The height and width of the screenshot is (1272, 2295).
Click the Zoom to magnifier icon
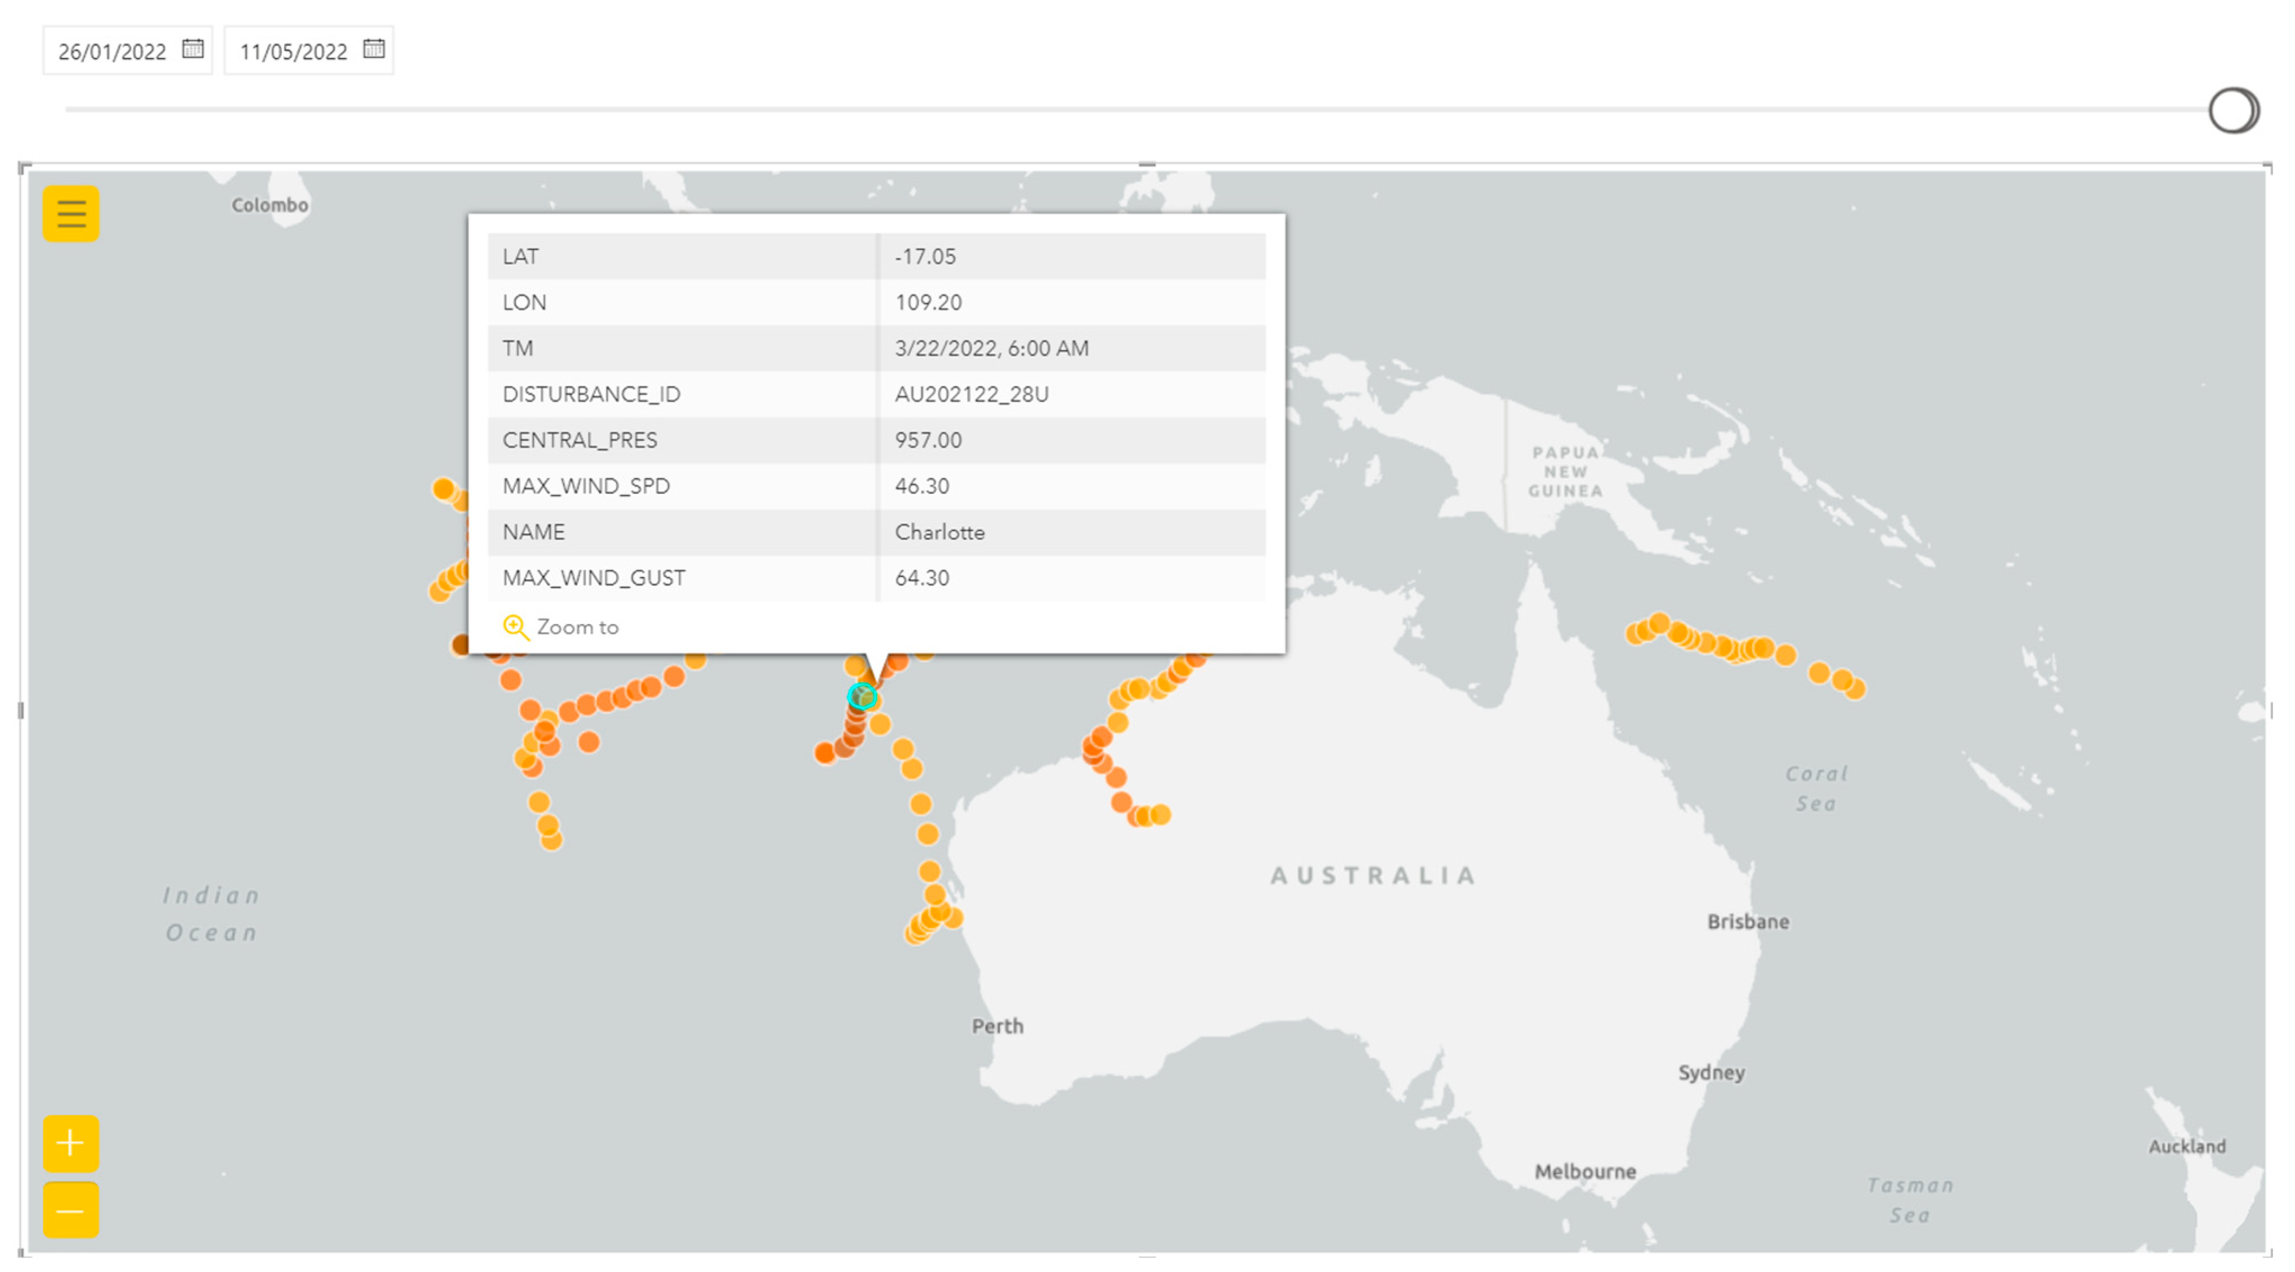click(x=515, y=626)
